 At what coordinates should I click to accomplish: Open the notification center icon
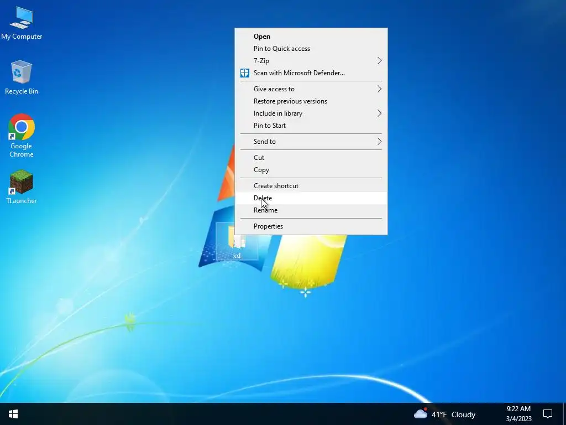tap(548, 414)
